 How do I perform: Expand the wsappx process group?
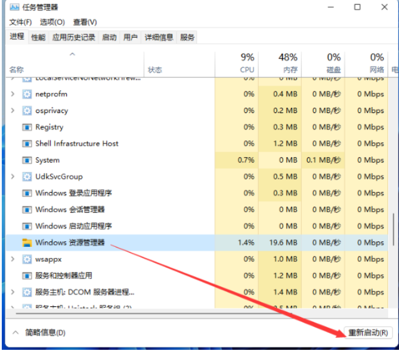click(x=13, y=259)
